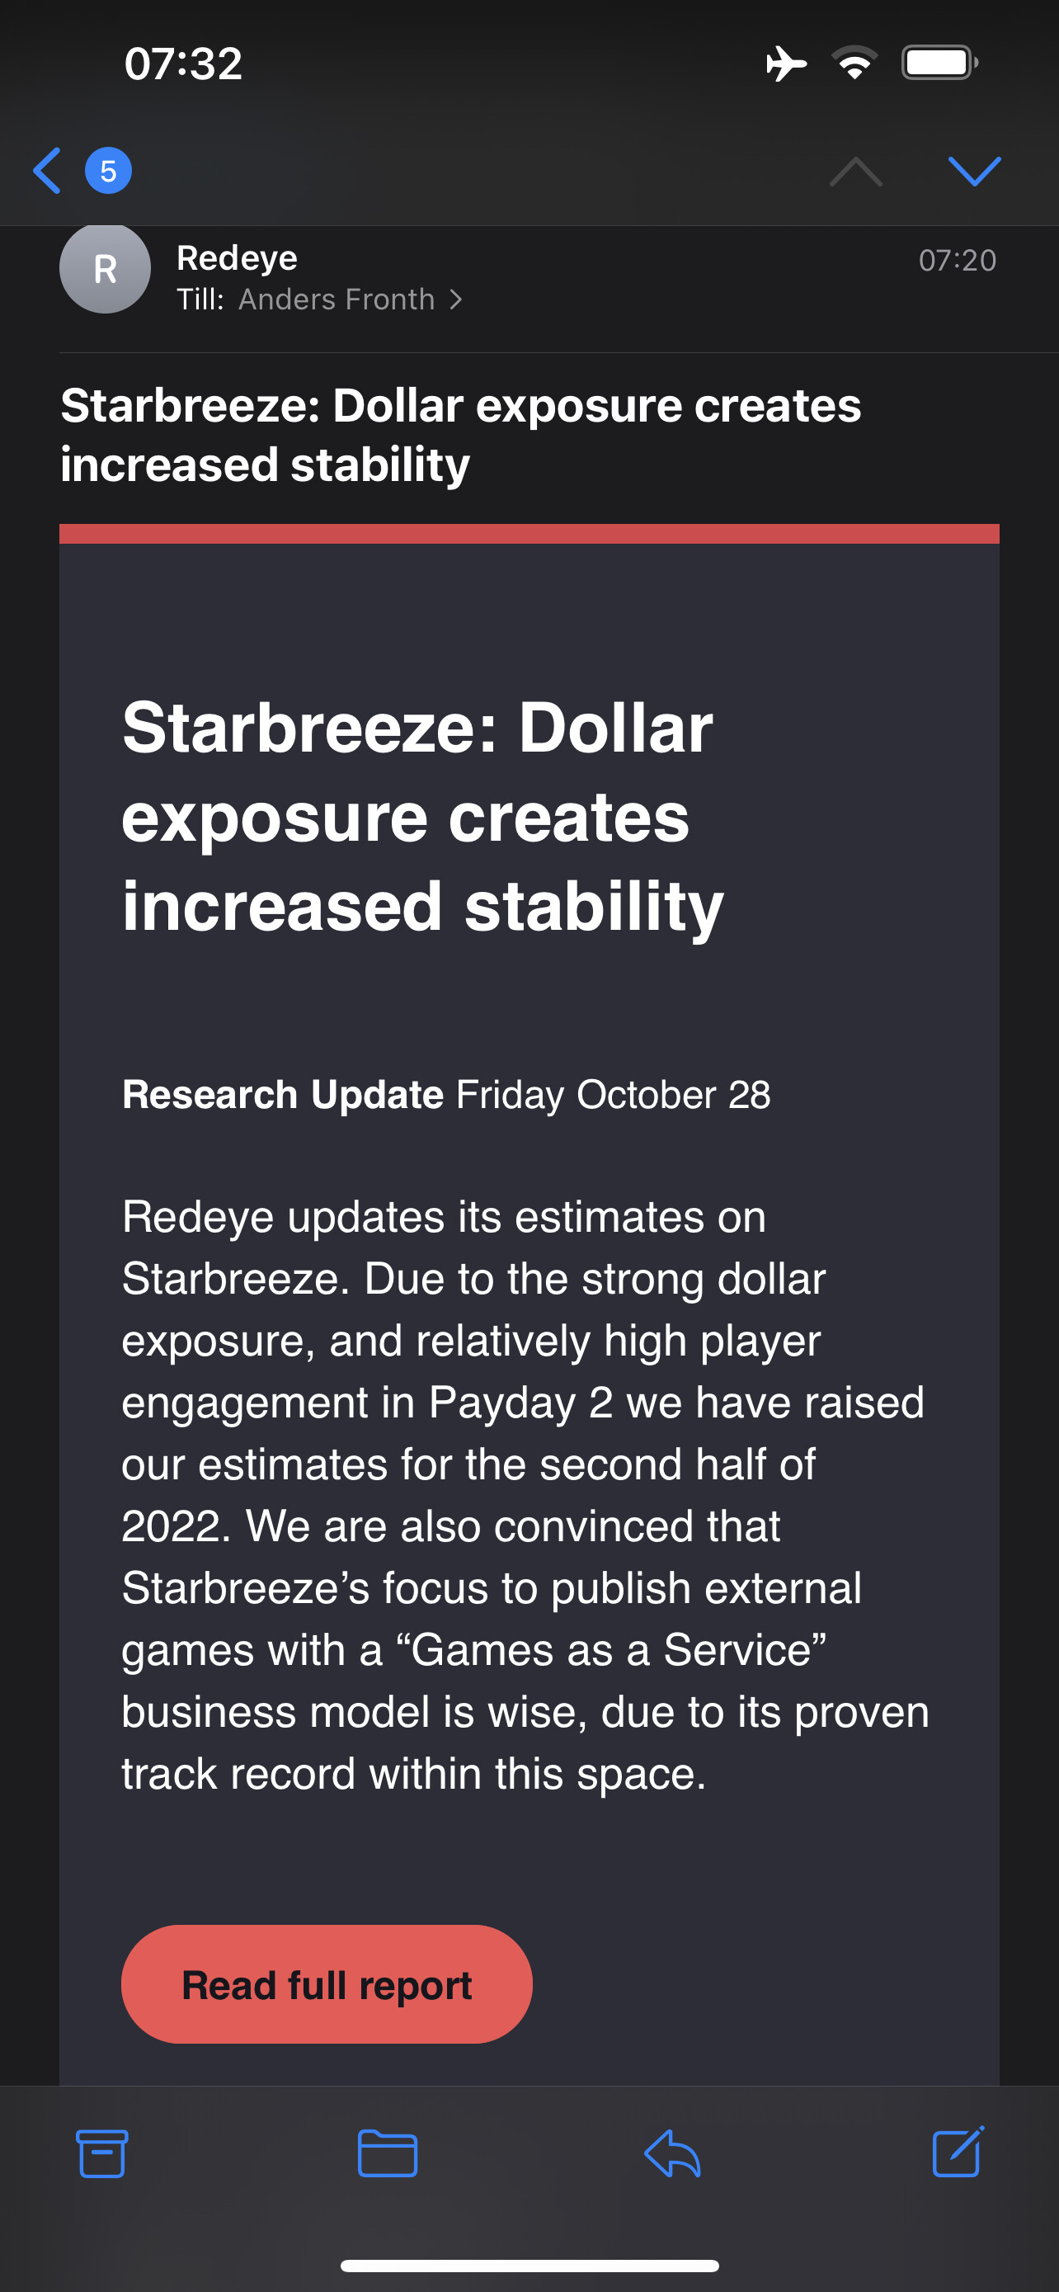This screenshot has width=1059, height=2292.
Task: Go to previous message with up arrow
Action: click(x=855, y=171)
